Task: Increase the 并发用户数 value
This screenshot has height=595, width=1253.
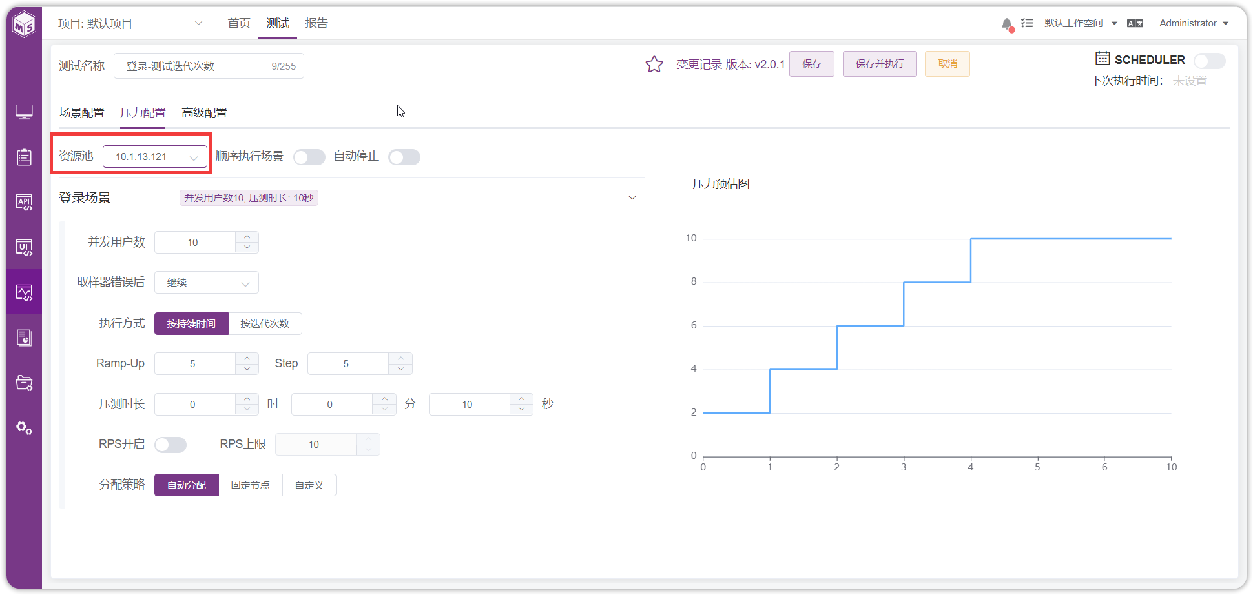Action: pos(247,237)
